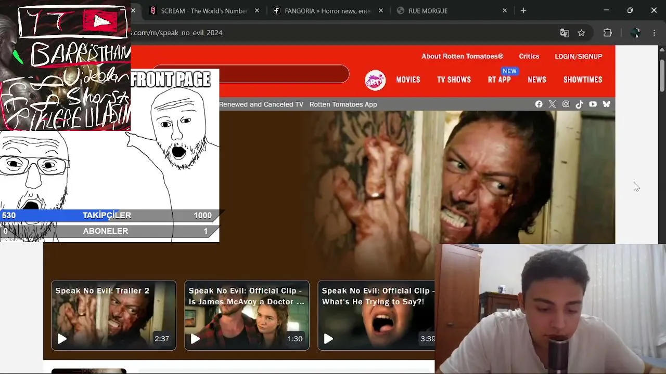Open the Critics link

tap(529, 57)
